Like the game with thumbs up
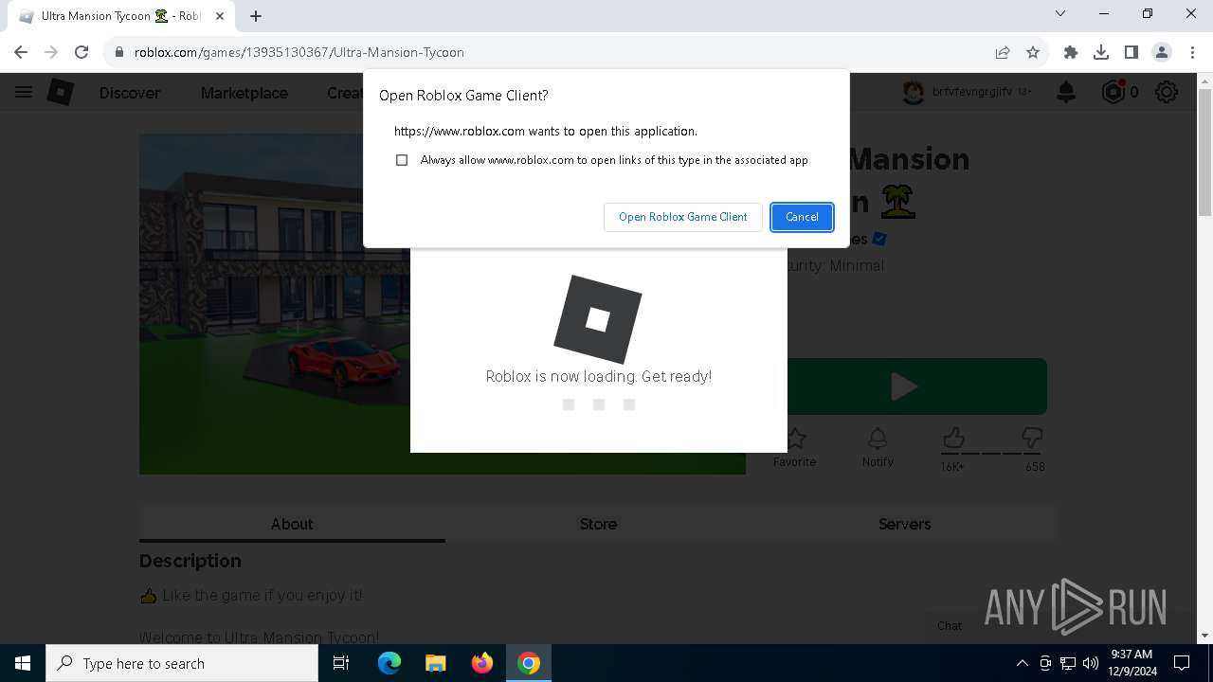This screenshot has width=1213, height=682. [x=953, y=439]
